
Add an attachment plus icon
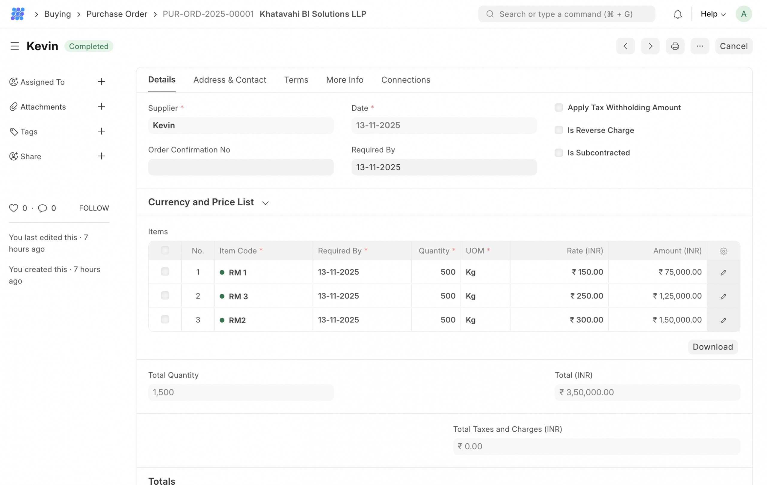[x=101, y=106]
